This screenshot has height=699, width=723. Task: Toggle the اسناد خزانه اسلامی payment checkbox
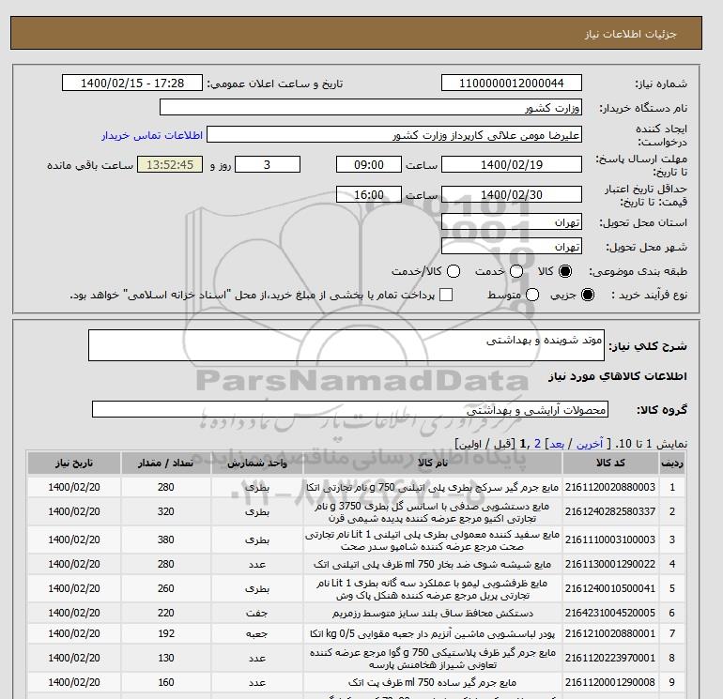446,295
